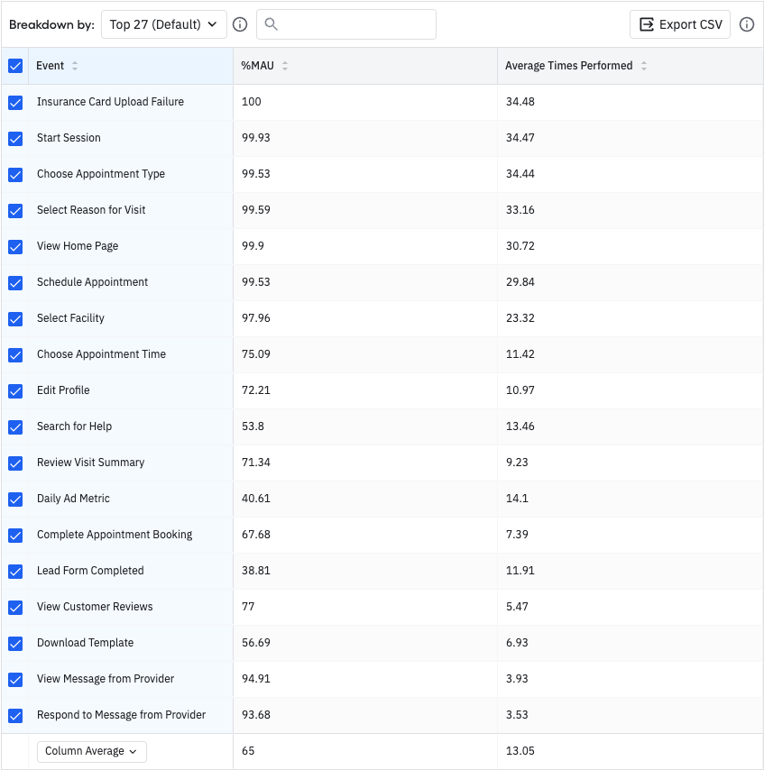Click the Schedule Appointment event name

click(92, 282)
